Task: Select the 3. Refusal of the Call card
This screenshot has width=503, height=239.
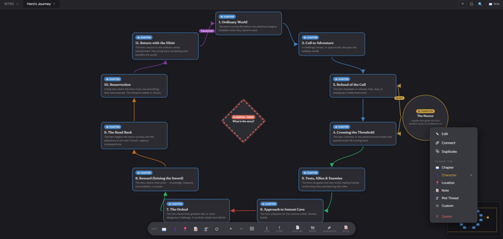Action: pos(363,86)
